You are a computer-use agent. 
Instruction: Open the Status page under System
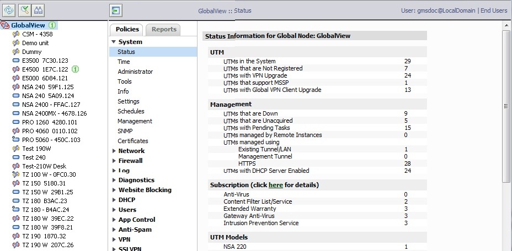[x=153, y=52]
